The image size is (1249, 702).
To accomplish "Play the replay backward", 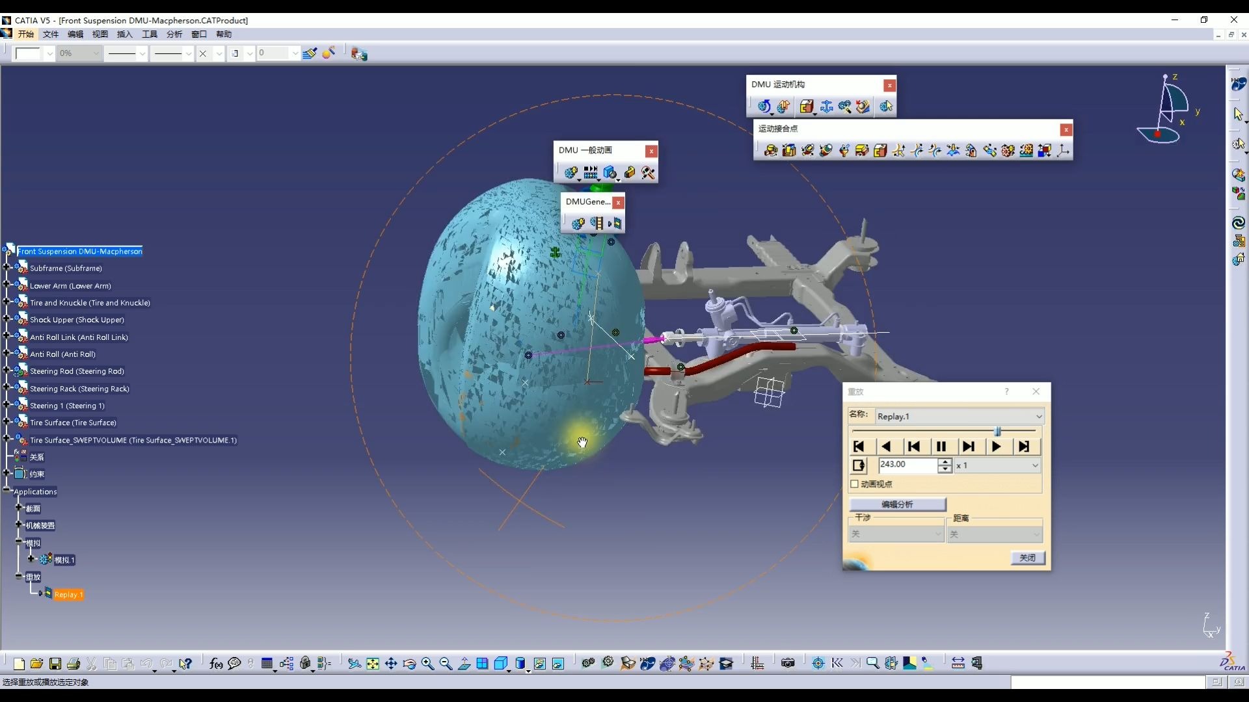I will [x=886, y=447].
